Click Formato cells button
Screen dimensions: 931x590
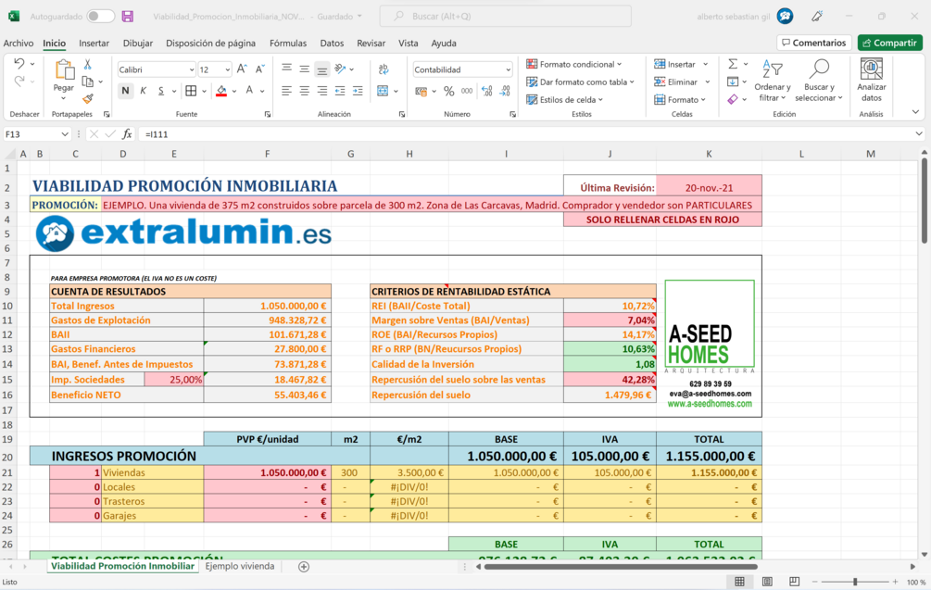680,100
